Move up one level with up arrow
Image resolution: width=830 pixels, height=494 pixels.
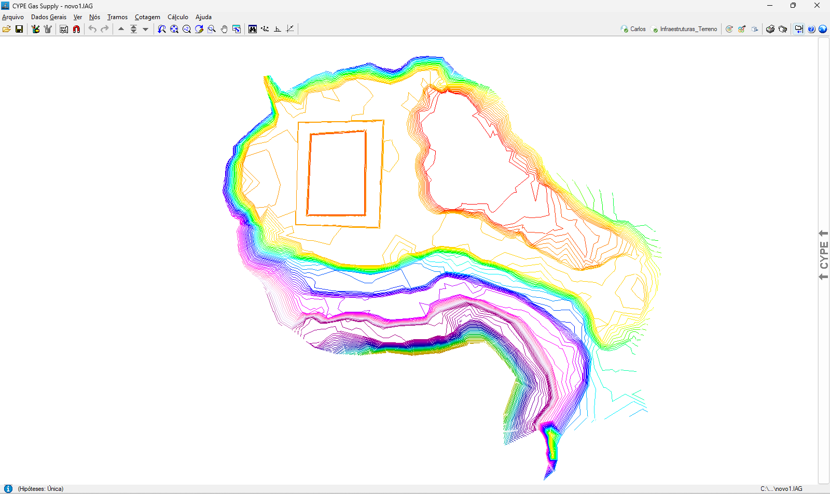[x=121, y=29]
